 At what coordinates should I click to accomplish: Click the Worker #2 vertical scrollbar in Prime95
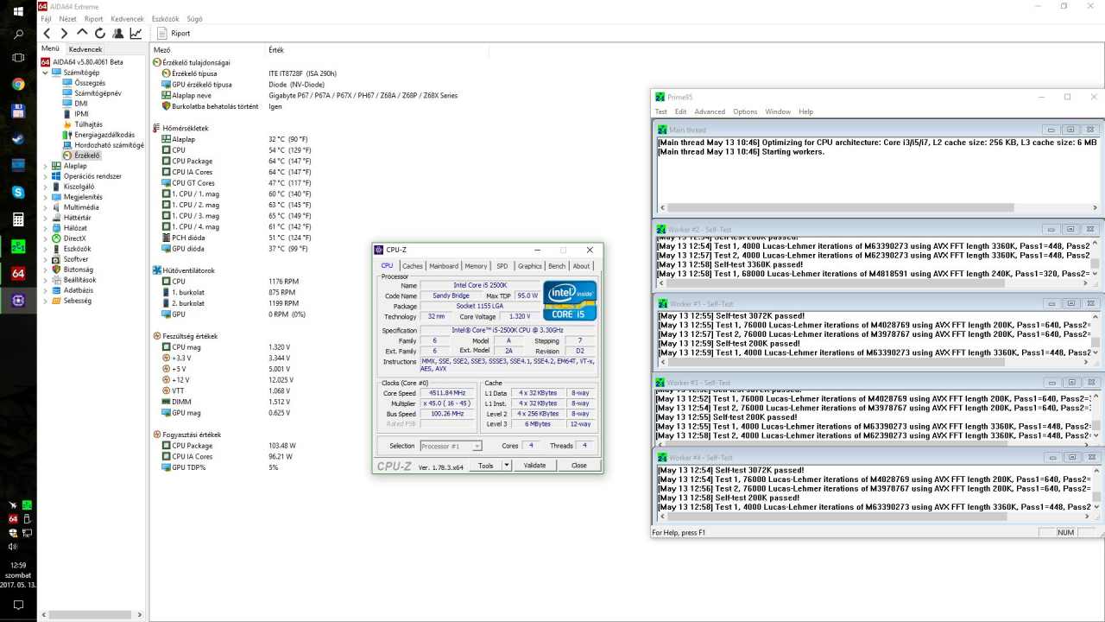click(x=1096, y=257)
